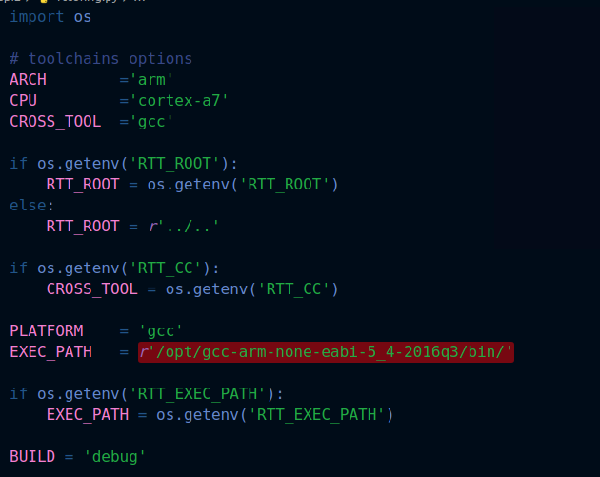Click the r'../..' string value

[x=184, y=226]
